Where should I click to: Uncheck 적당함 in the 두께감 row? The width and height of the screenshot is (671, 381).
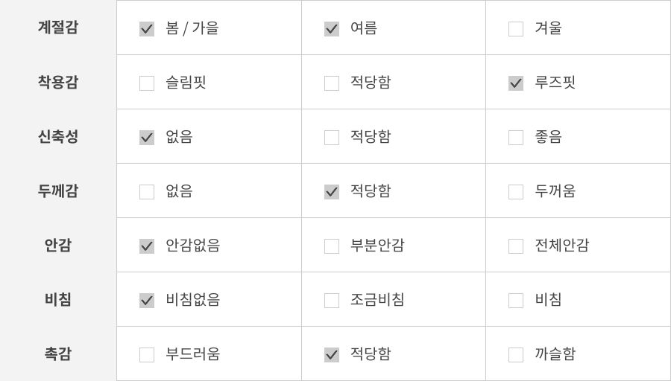332,192
